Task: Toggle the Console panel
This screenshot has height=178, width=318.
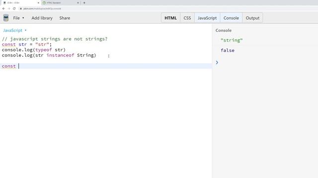Action: [231, 18]
